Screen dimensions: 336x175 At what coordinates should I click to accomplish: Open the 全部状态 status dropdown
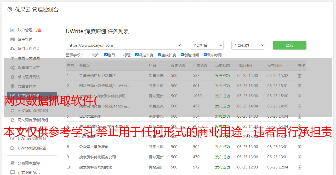click(248, 45)
